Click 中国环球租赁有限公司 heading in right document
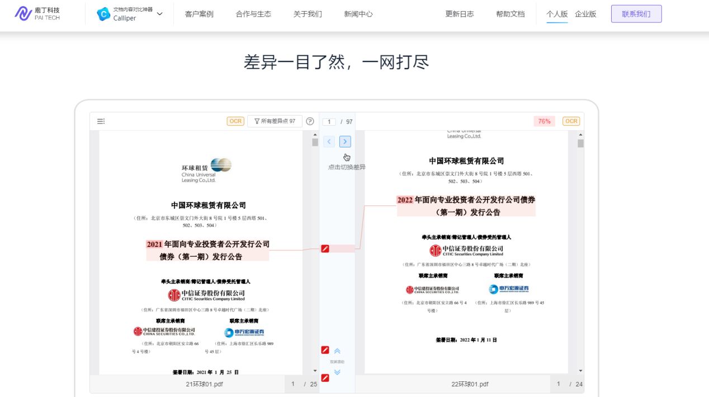 (x=466, y=161)
